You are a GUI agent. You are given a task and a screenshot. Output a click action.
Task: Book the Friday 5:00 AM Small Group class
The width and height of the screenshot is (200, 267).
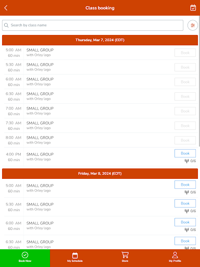(185, 185)
